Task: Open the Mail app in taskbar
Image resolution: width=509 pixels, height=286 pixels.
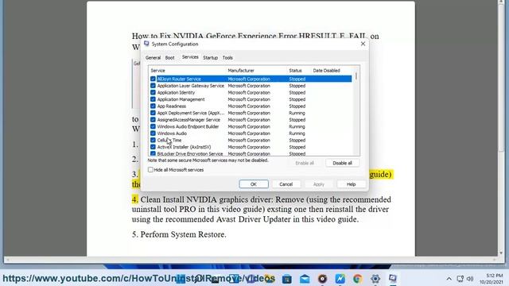Action: tap(305, 279)
